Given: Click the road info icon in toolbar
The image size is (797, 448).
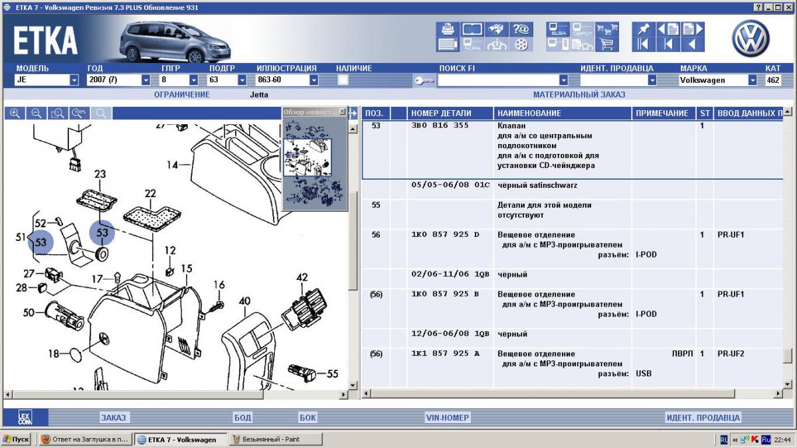Looking at the screenshot, I should pyautogui.click(x=497, y=44).
